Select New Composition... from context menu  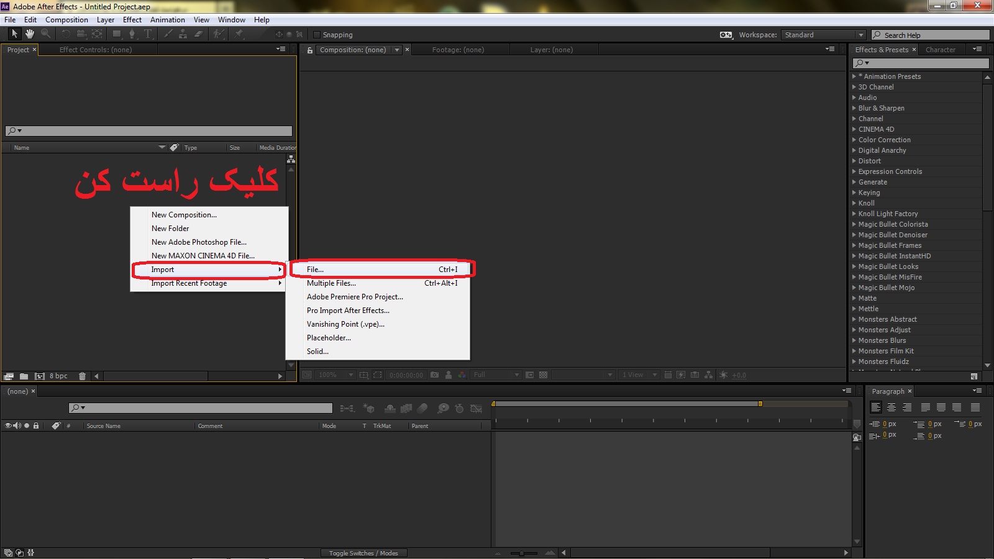click(x=209, y=215)
